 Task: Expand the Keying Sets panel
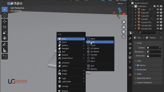click(x=148, y=70)
